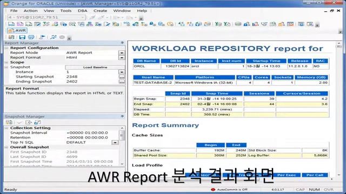Click the AutoCommit is Off status indicator
Screen dimensions: 346x194
pos(229,190)
